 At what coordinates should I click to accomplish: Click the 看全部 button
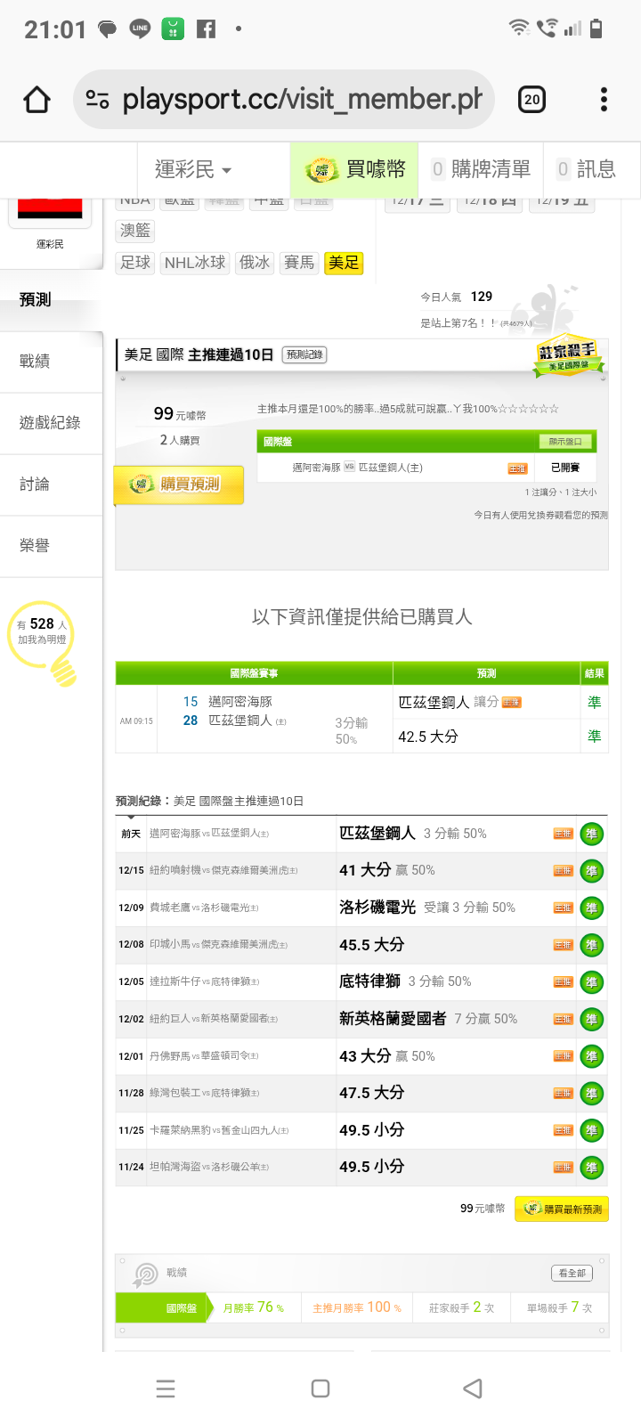pos(572,1274)
